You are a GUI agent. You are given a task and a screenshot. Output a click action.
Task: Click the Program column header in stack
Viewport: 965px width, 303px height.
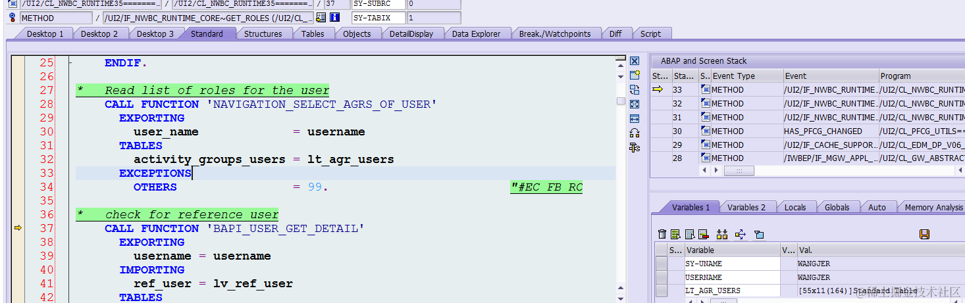(x=922, y=76)
